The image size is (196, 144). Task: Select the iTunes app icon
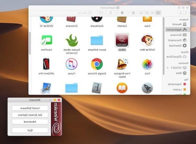coord(72,64)
